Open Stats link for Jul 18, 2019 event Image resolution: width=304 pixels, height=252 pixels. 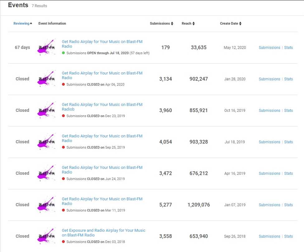tap(288, 142)
